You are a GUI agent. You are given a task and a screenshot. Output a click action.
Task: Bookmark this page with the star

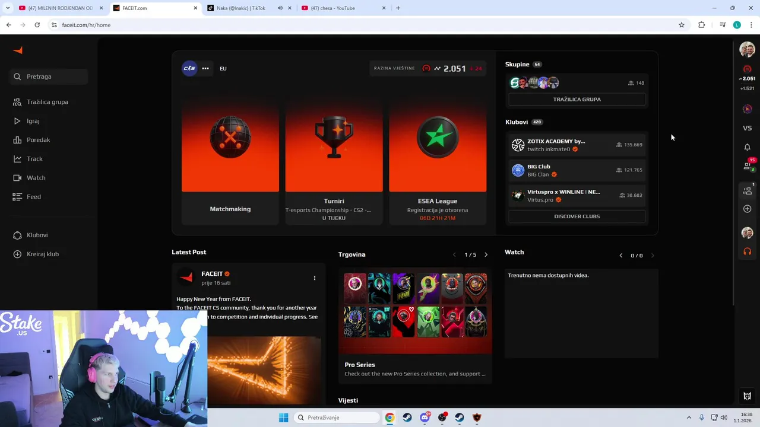pyautogui.click(x=682, y=25)
